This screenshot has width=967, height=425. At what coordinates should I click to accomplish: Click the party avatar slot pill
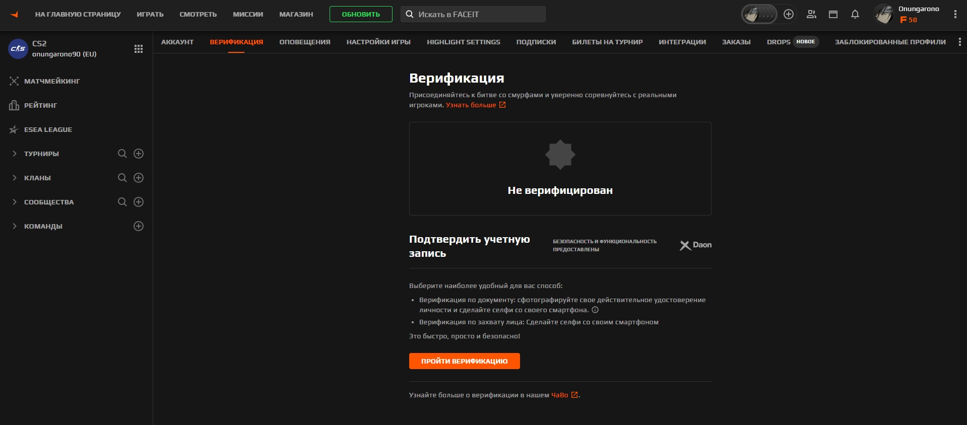pos(759,14)
